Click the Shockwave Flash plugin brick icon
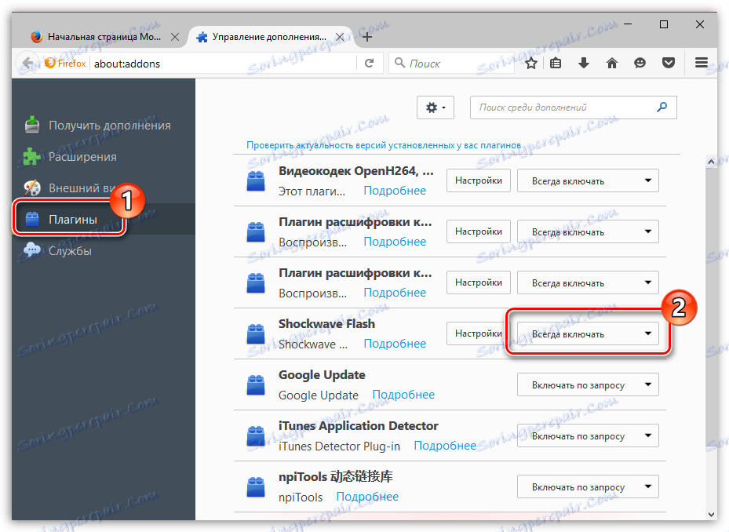 click(256, 334)
